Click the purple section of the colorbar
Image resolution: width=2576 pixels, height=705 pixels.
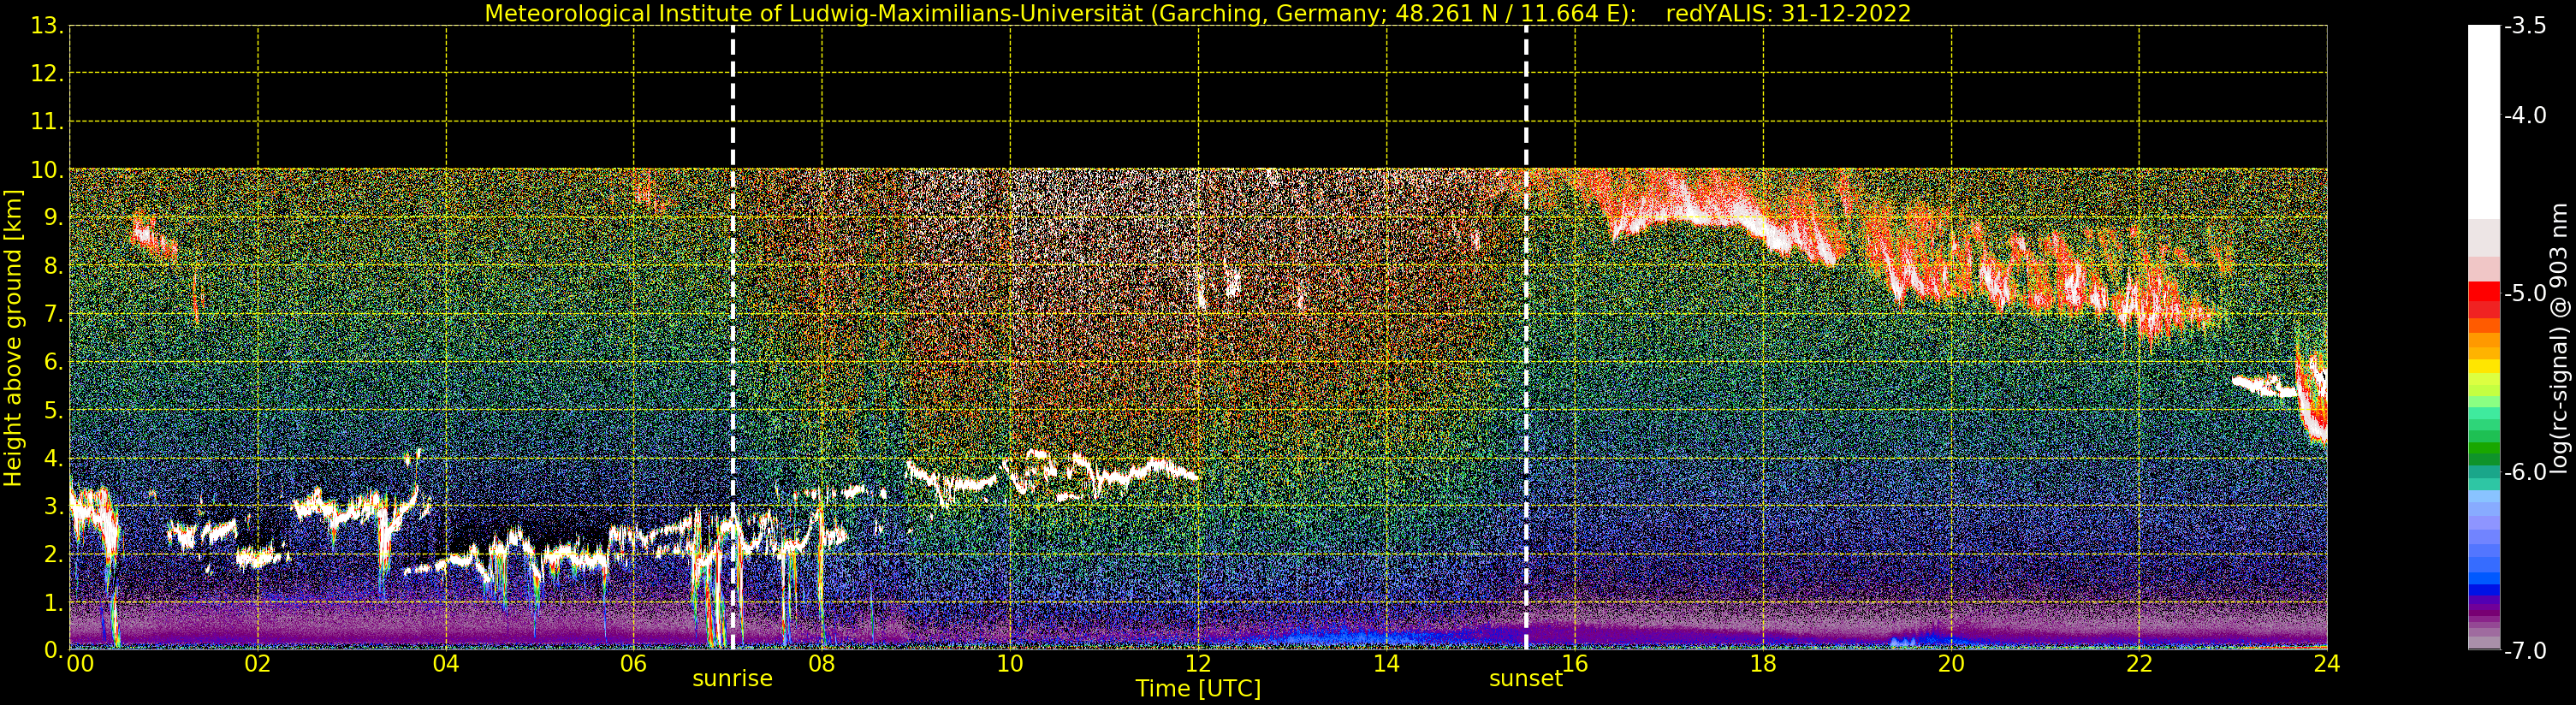coord(2483,610)
